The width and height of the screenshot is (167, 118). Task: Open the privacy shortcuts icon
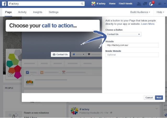160,4
